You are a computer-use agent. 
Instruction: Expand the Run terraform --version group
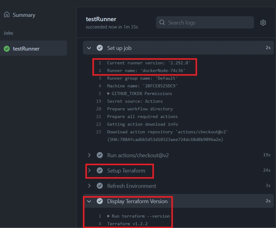click(x=109, y=216)
